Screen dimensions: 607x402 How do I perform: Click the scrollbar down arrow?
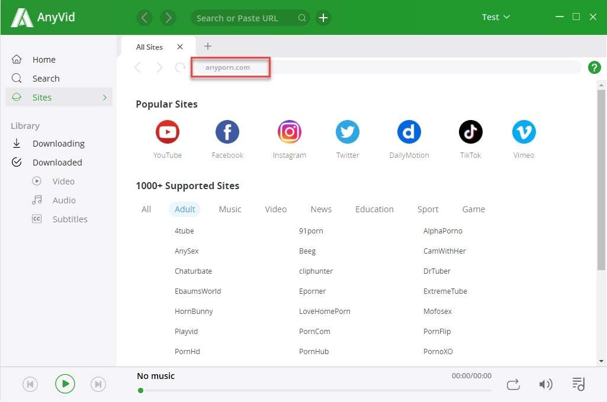click(x=601, y=361)
